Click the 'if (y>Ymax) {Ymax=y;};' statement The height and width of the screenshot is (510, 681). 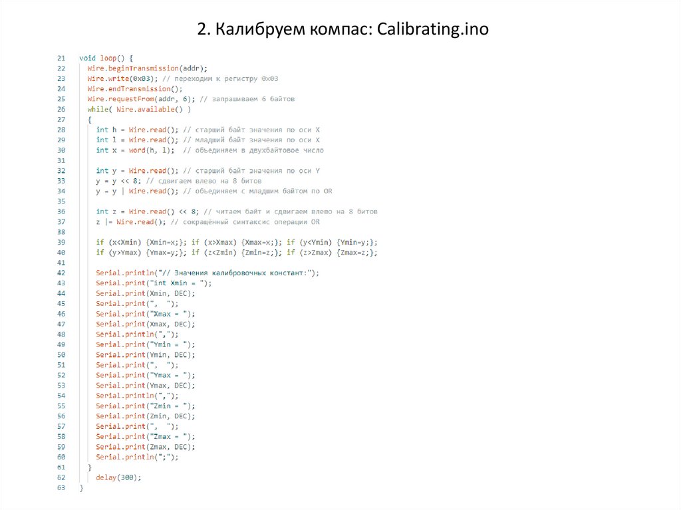coord(141,253)
